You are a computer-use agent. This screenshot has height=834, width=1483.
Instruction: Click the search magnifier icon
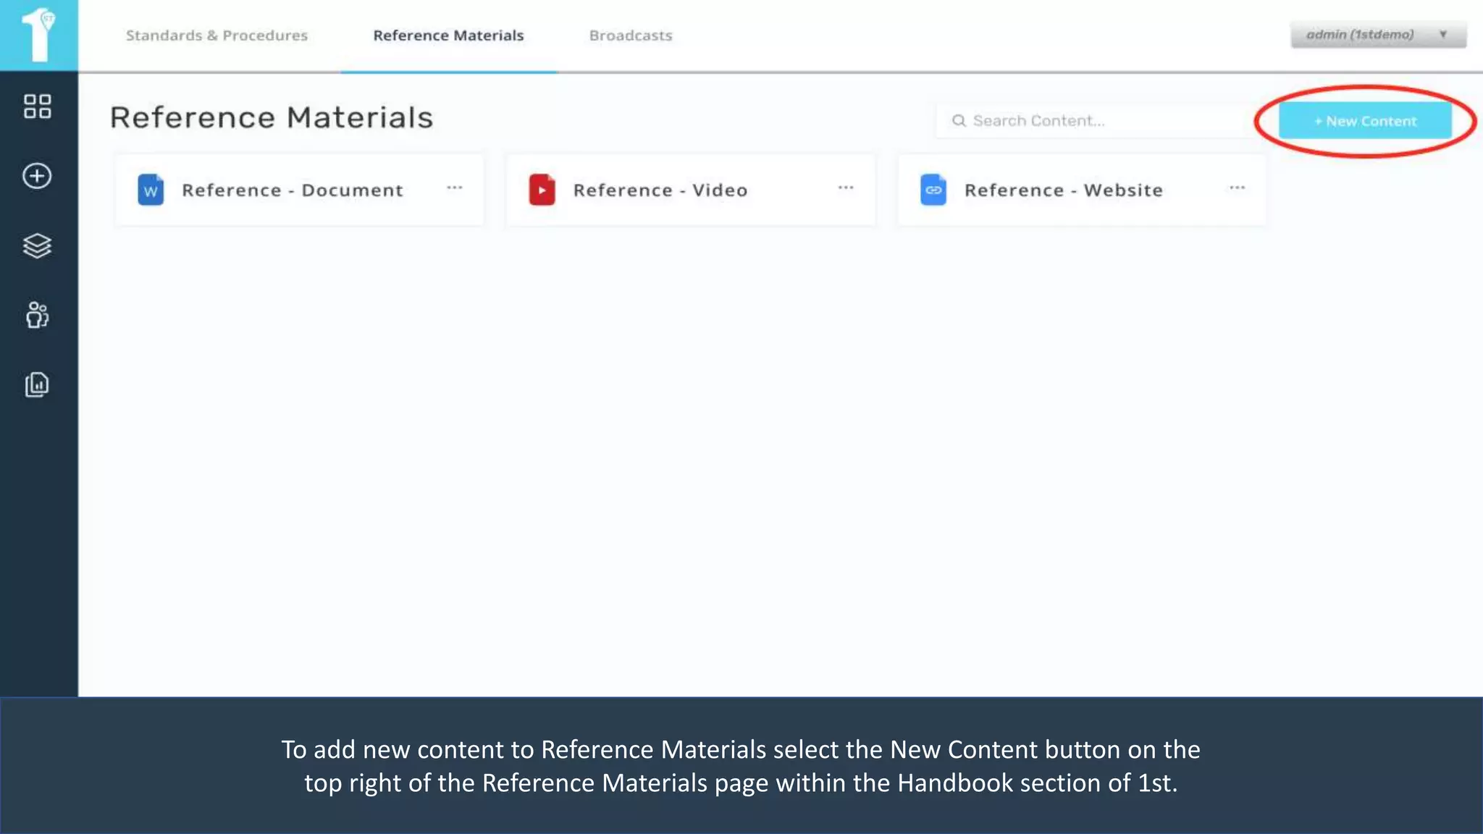click(959, 121)
